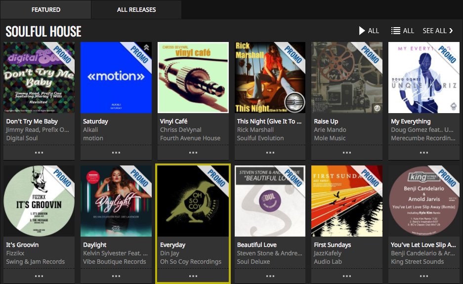Open Vinyl Café cover art
The height and width of the screenshot is (284, 463).
(193, 78)
